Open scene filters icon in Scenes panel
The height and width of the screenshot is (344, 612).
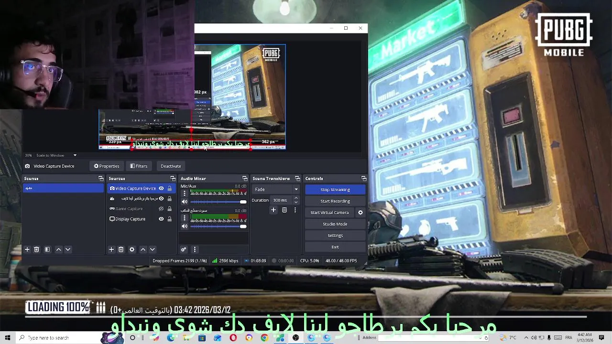click(47, 249)
